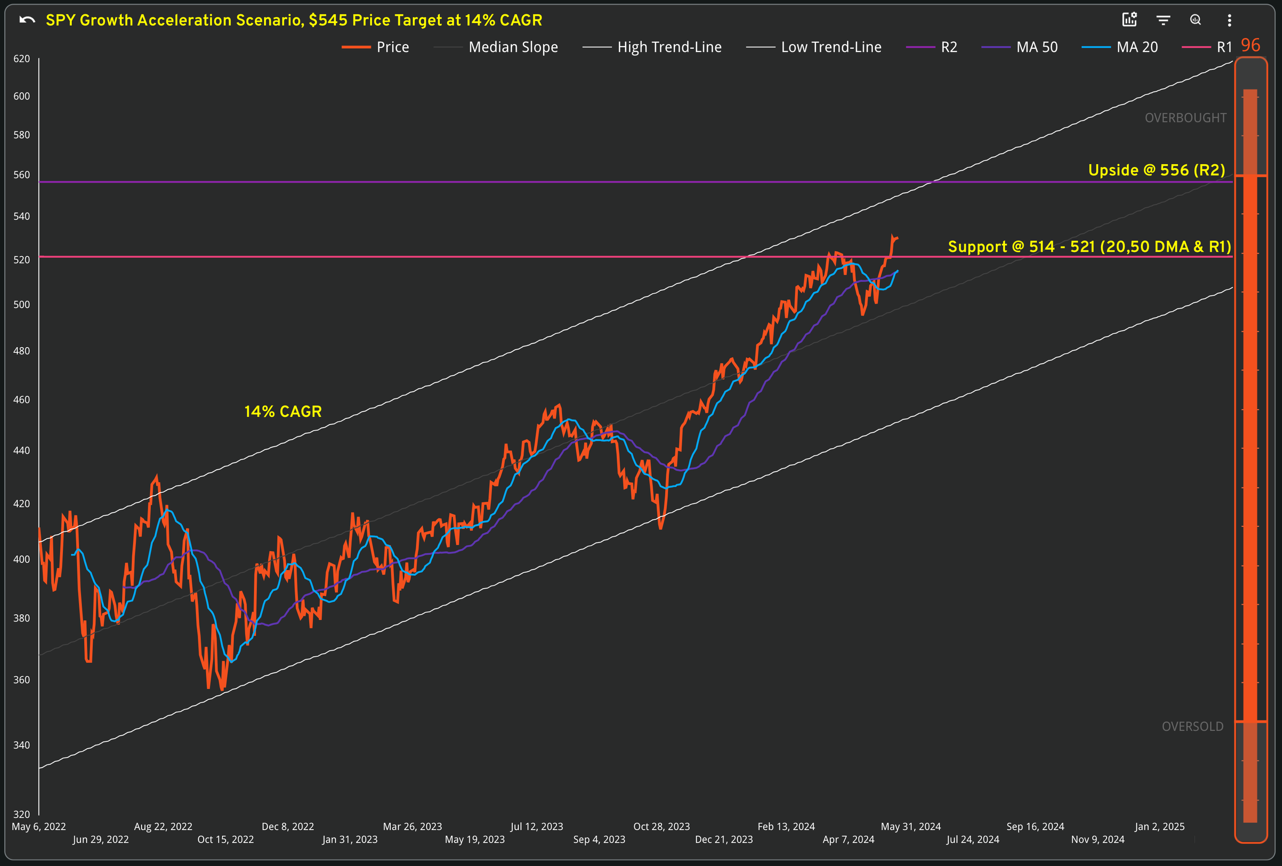Image resolution: width=1282 pixels, height=866 pixels.
Task: Click the x-axis date Jul 24, 2024
Action: (x=973, y=839)
